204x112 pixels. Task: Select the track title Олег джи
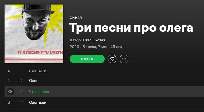(38, 102)
